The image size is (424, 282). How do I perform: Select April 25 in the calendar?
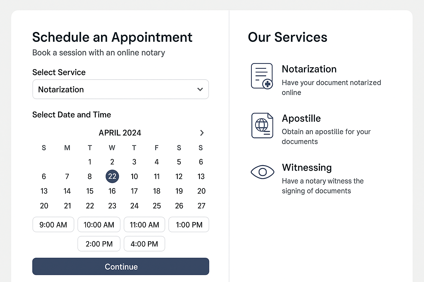pos(157,206)
